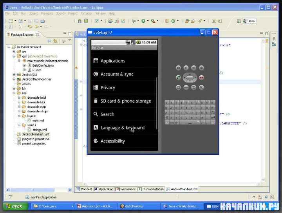The height and width of the screenshot is (213, 282).
Task: Click the Back navigation arrow in toolbar
Action: (x=36, y=27)
